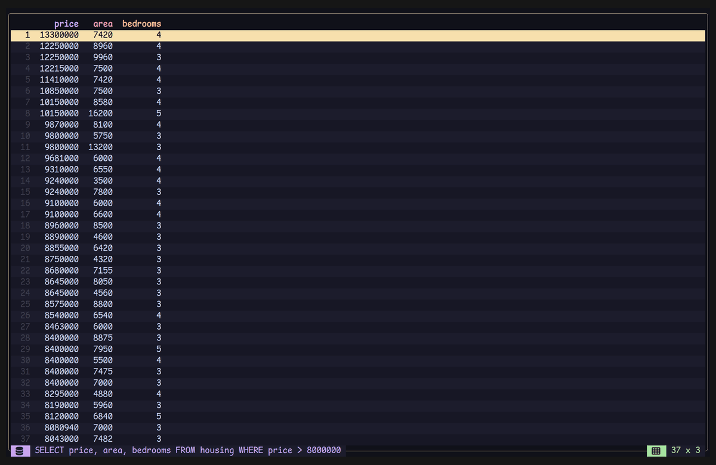Click bedrooms value in the 8120000 row
The width and height of the screenshot is (716, 465).
coord(159,417)
